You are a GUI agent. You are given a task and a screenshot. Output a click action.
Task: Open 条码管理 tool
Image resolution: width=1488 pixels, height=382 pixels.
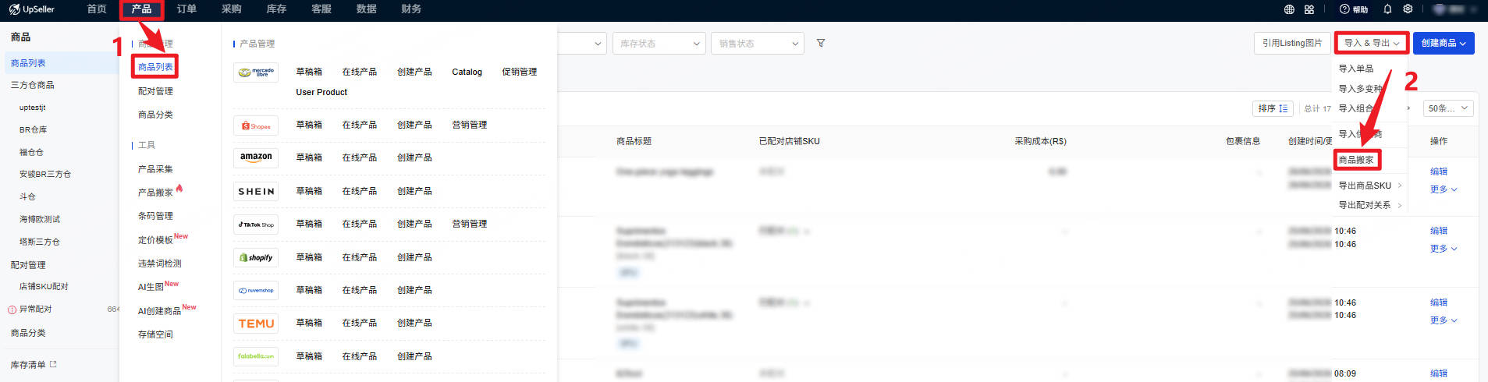tap(155, 216)
